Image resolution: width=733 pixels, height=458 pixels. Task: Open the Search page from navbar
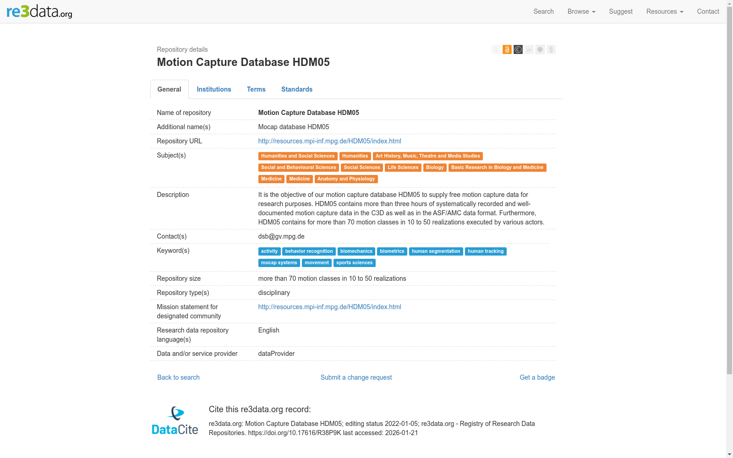[544, 11]
